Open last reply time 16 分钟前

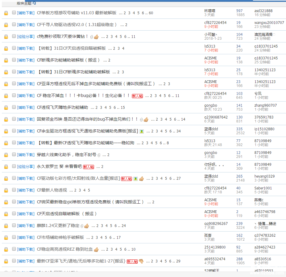click(262, 15)
